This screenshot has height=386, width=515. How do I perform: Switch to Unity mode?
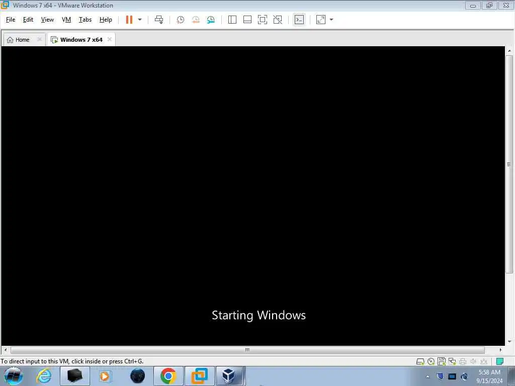pyautogui.click(x=278, y=20)
